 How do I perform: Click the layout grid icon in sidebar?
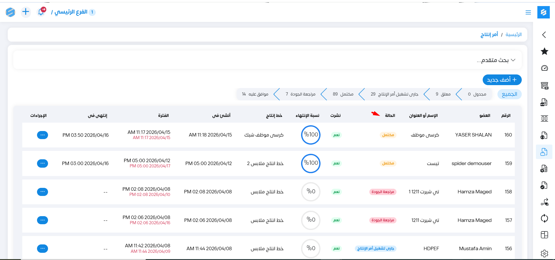pyautogui.click(x=544, y=235)
